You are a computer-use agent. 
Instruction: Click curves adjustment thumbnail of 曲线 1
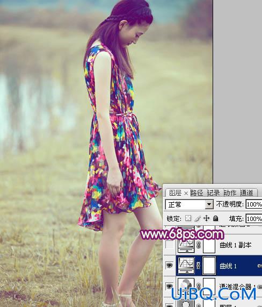tap(186, 266)
